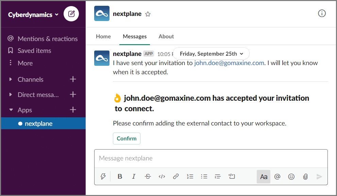This screenshot has width=337, height=196.
Task: Start a bulleted list
Action: point(204,177)
